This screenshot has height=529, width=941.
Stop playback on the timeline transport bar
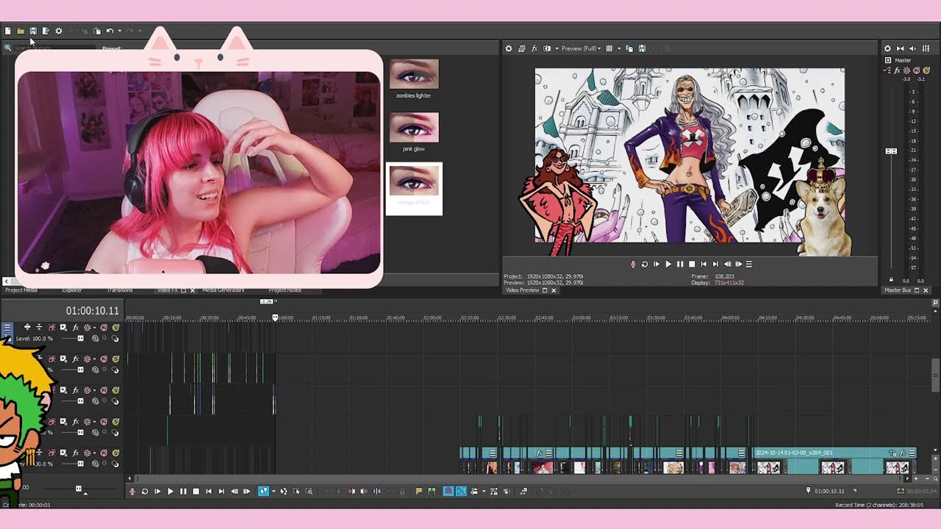point(196,492)
